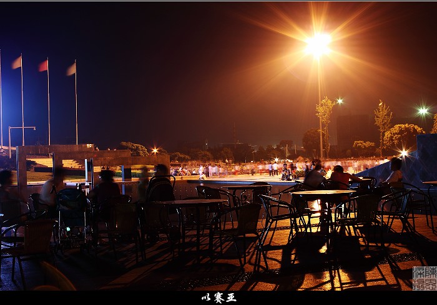
Task: Click the empty table in the center foreground
Action: tap(190, 202)
